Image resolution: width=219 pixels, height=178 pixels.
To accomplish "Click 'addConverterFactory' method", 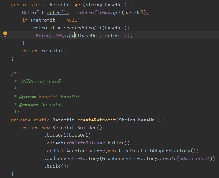I will click(x=73, y=159).
